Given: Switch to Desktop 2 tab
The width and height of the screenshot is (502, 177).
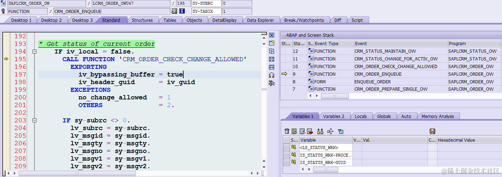Looking at the screenshot, I should click(x=51, y=20).
